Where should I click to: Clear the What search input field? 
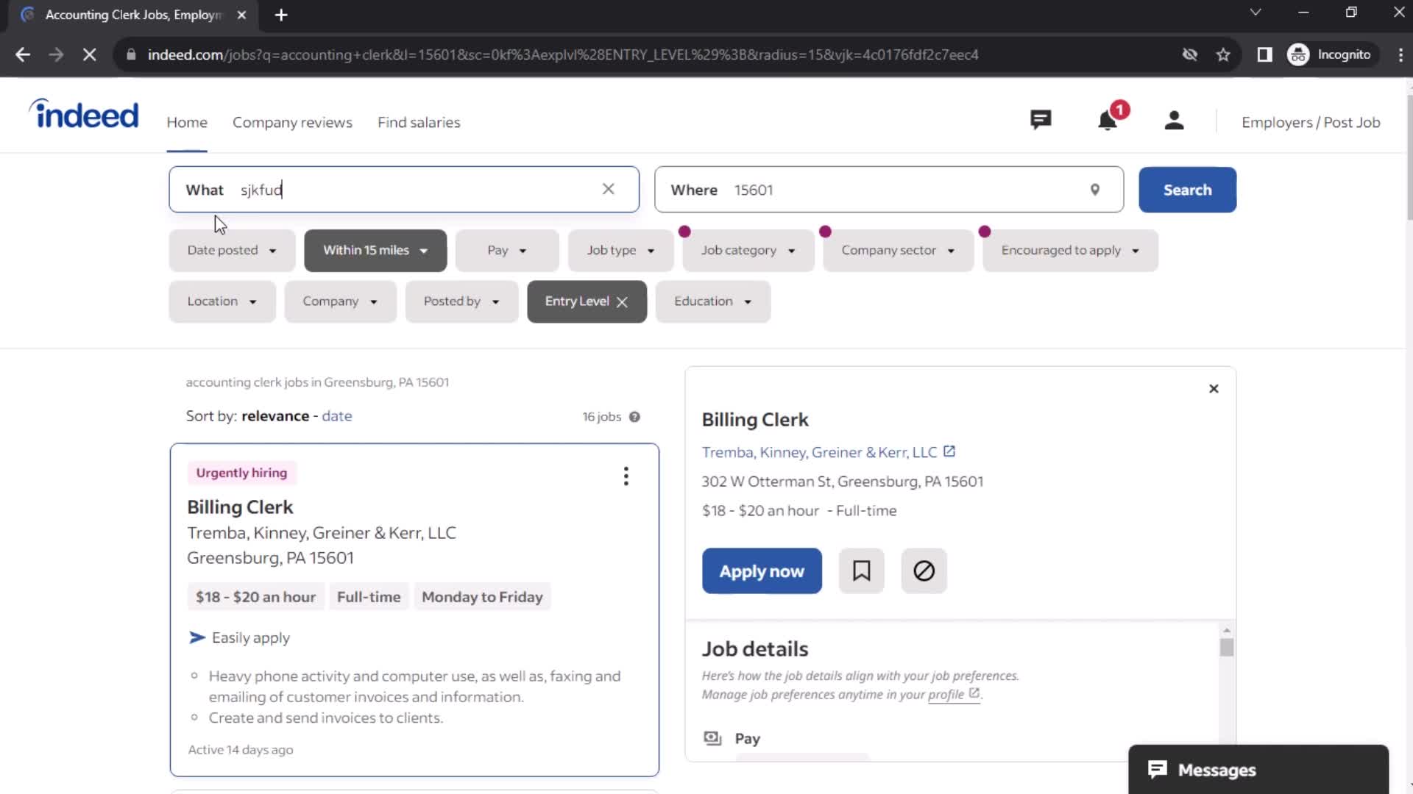[x=607, y=189]
